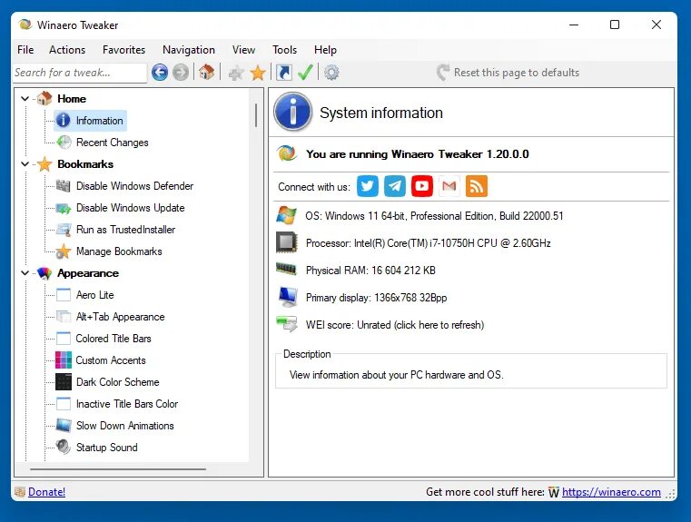Open the Telegram channel icon
This screenshot has height=522, width=691.
coord(395,186)
